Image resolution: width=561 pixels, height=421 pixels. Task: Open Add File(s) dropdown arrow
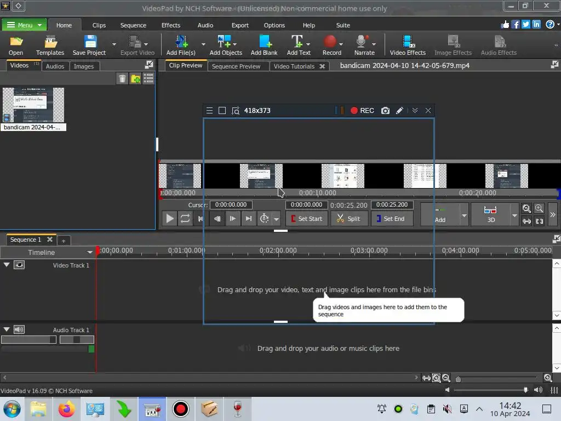204,44
